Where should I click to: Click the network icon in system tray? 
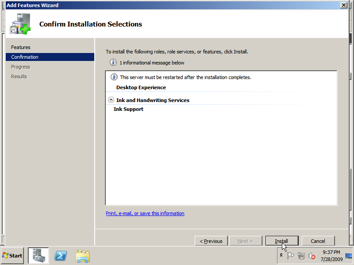(x=301, y=256)
